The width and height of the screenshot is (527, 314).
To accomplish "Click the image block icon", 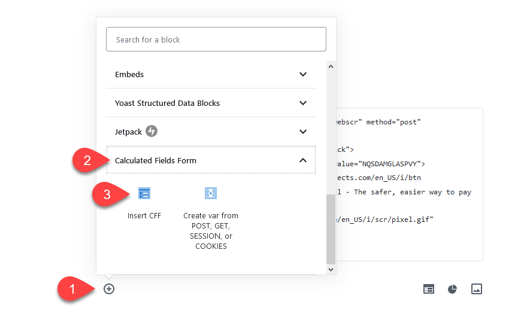I will coord(477,289).
